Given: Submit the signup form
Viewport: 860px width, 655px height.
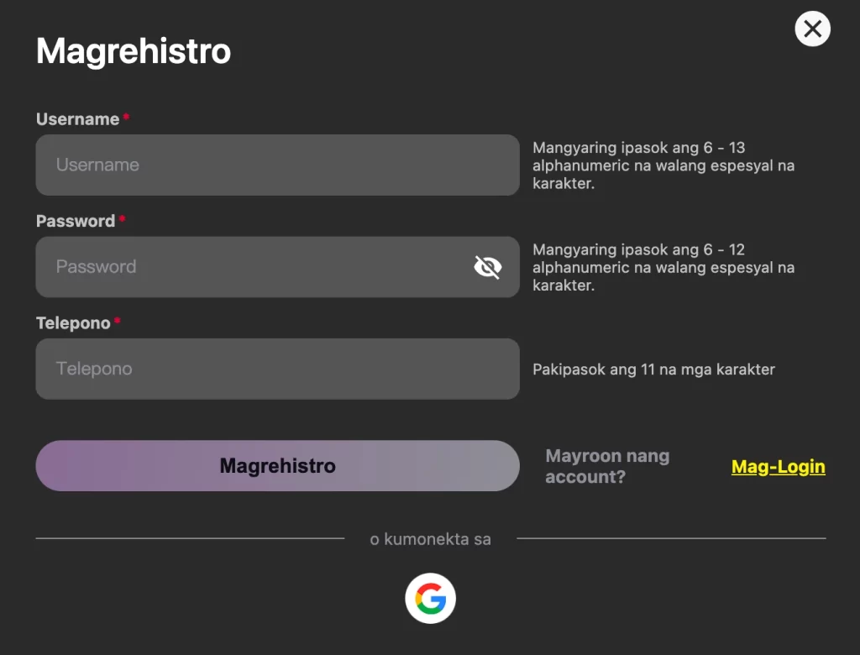Looking at the screenshot, I should [x=277, y=465].
